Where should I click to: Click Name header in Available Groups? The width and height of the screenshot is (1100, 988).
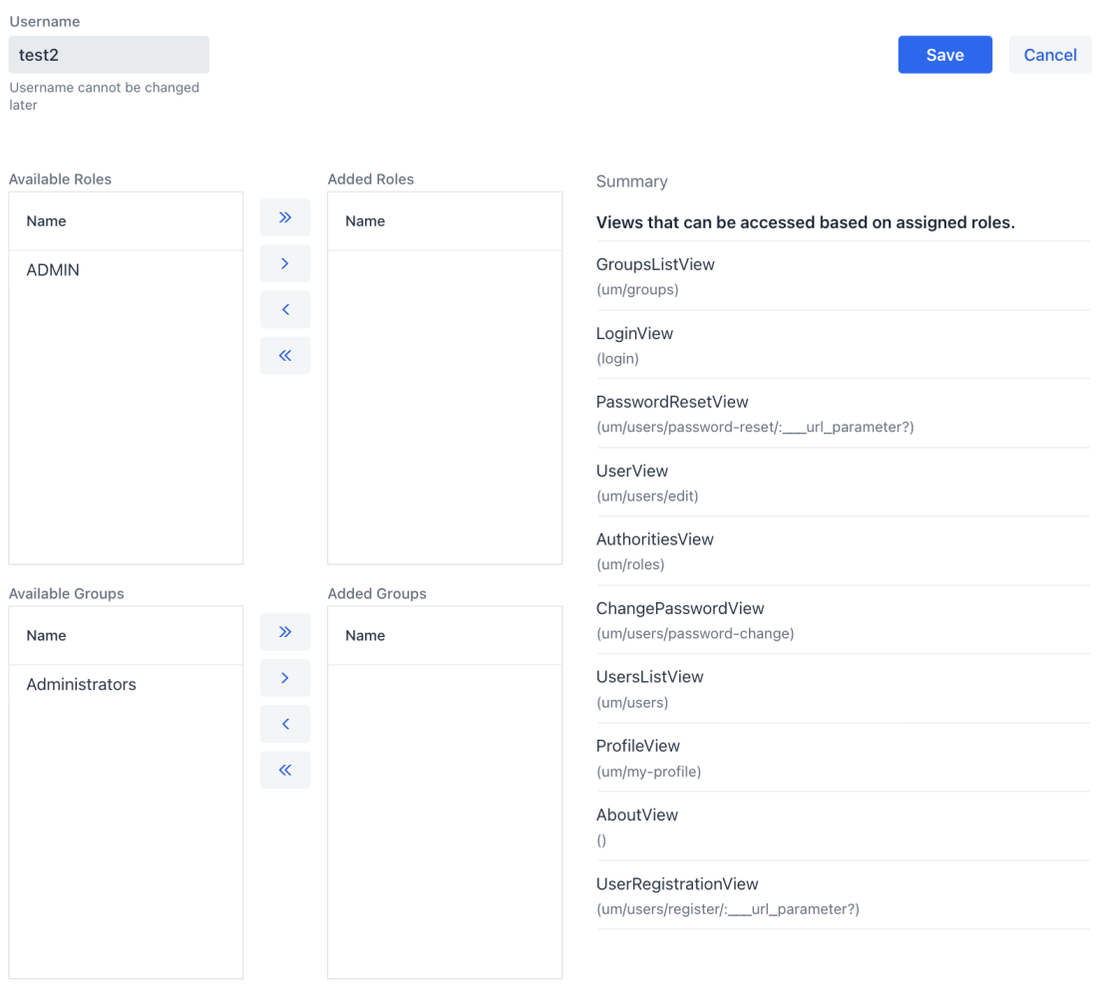(46, 636)
